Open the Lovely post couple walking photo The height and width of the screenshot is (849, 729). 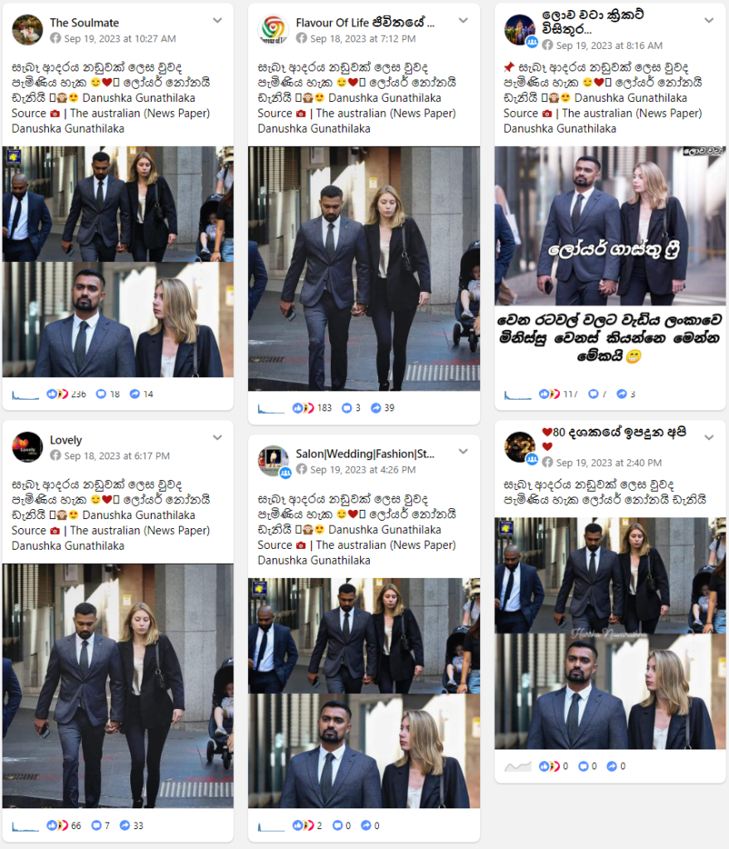click(118, 686)
